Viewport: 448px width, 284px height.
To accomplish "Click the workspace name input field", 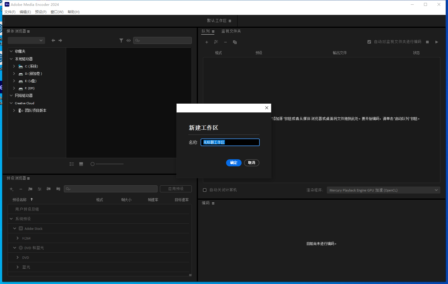I will tap(230, 142).
